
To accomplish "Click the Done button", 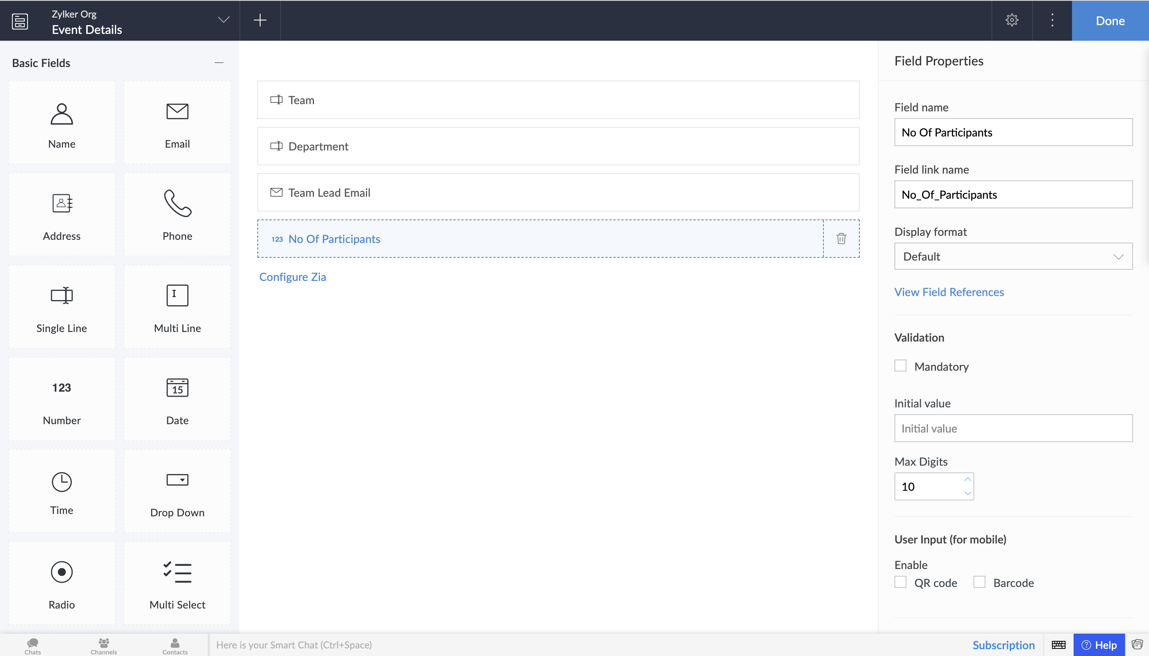I will (x=1110, y=21).
